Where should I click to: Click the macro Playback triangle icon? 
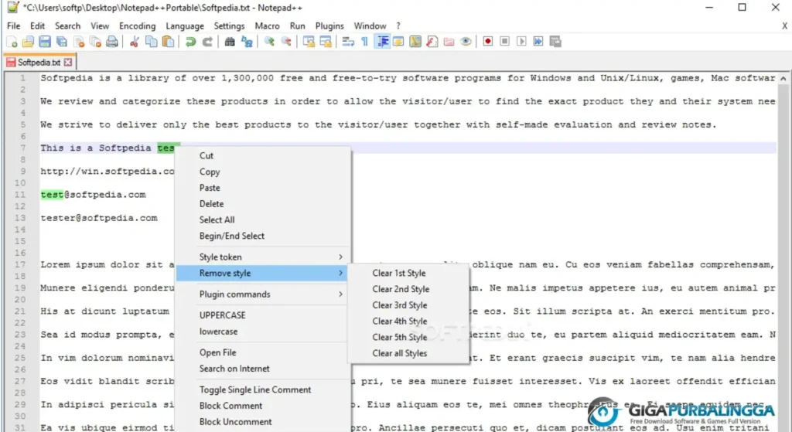pyautogui.click(x=522, y=42)
